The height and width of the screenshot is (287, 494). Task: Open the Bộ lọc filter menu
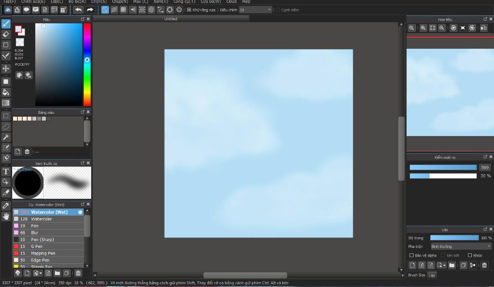pyautogui.click(x=77, y=1)
